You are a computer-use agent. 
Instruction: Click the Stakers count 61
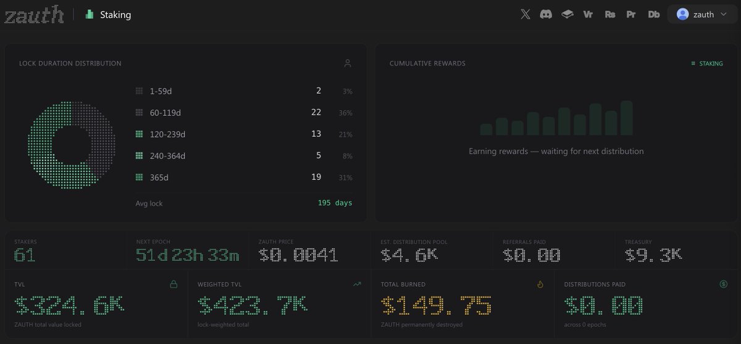(x=25, y=255)
